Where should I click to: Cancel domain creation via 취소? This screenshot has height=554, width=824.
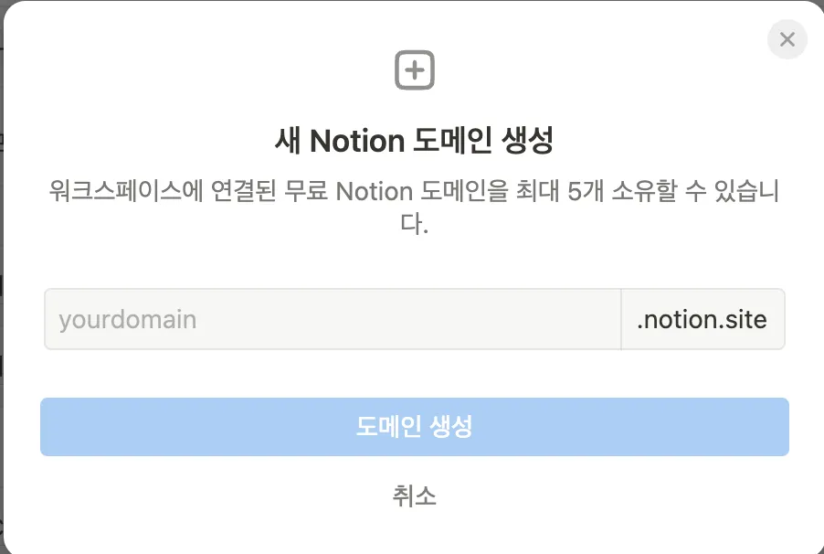coord(414,495)
